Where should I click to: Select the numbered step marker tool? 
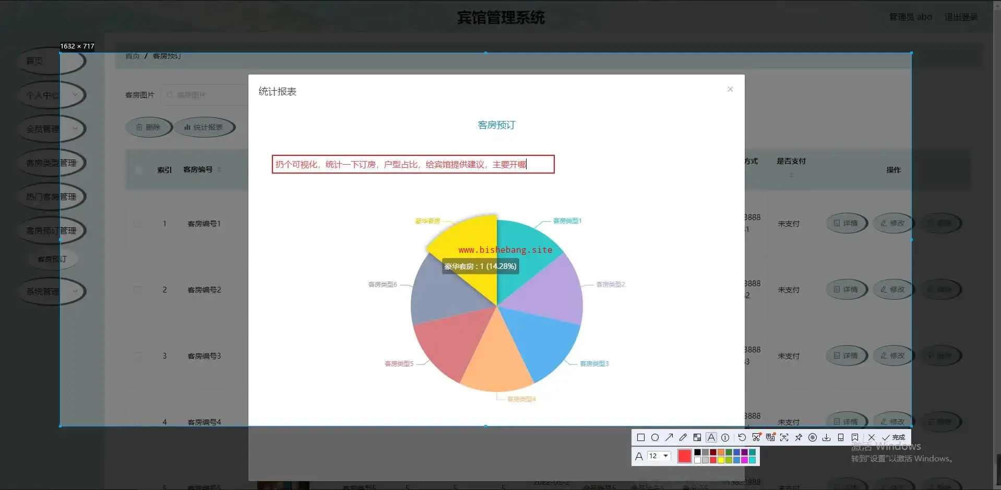click(725, 437)
